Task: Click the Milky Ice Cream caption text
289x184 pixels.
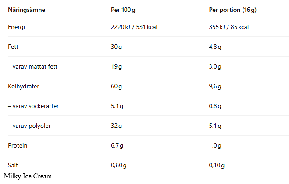Action: point(28,176)
